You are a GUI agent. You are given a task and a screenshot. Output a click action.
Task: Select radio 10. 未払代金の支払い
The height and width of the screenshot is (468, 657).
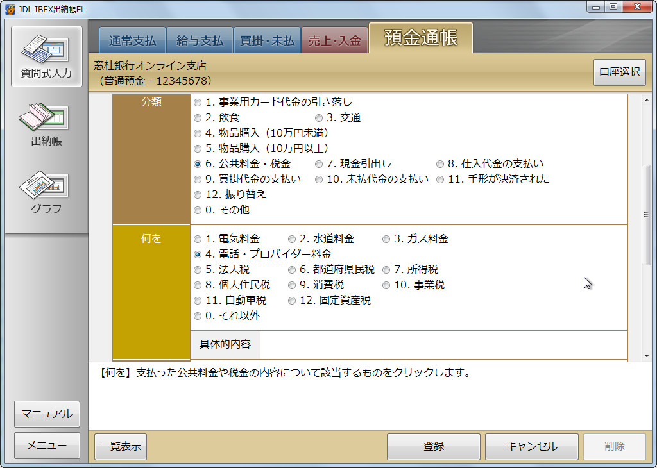coord(319,180)
